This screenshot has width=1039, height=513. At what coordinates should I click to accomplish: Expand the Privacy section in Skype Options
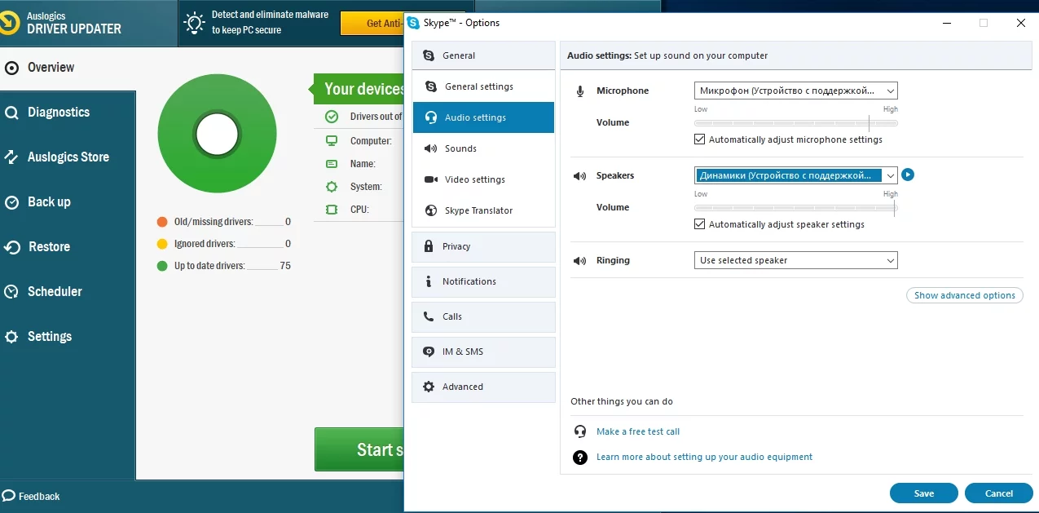click(x=483, y=246)
